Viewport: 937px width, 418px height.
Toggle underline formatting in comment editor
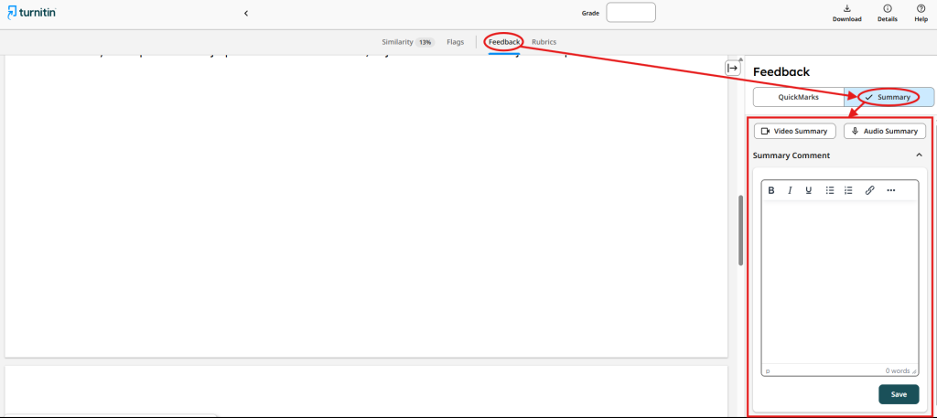pos(809,190)
